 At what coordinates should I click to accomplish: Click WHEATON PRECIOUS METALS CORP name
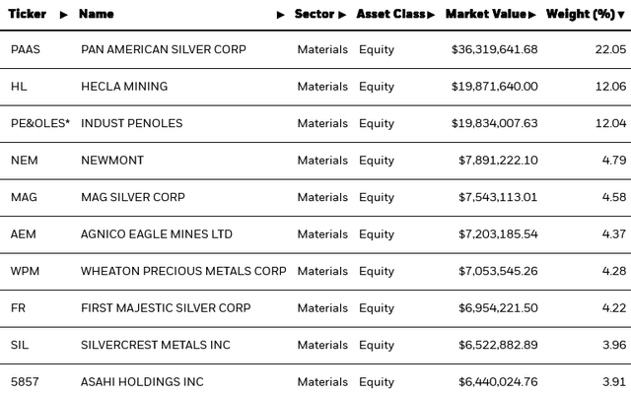pyautogui.click(x=183, y=271)
